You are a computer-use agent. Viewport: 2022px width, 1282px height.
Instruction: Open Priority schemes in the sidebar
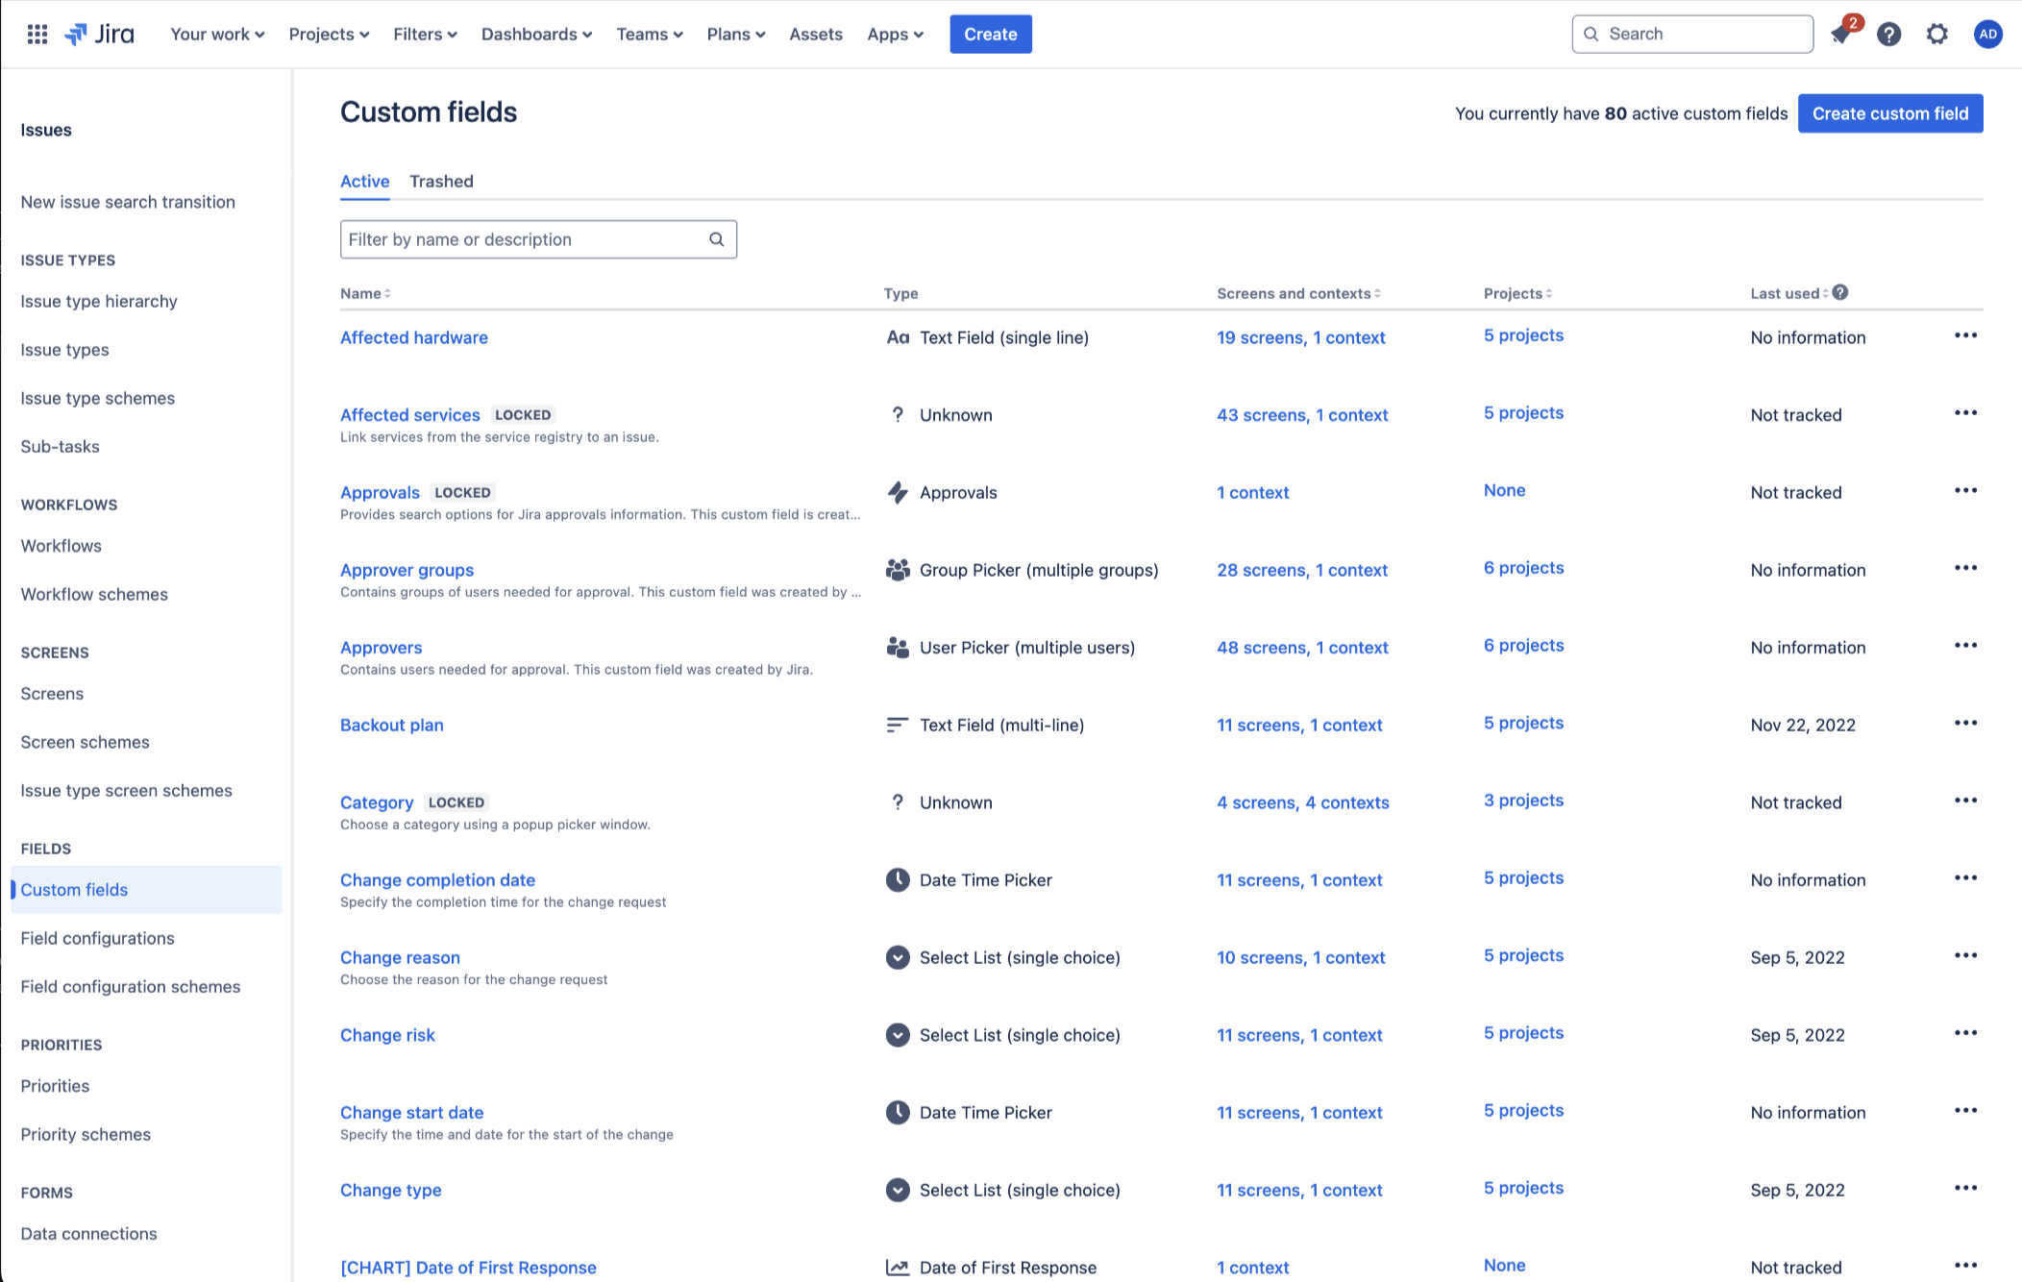click(x=86, y=1134)
